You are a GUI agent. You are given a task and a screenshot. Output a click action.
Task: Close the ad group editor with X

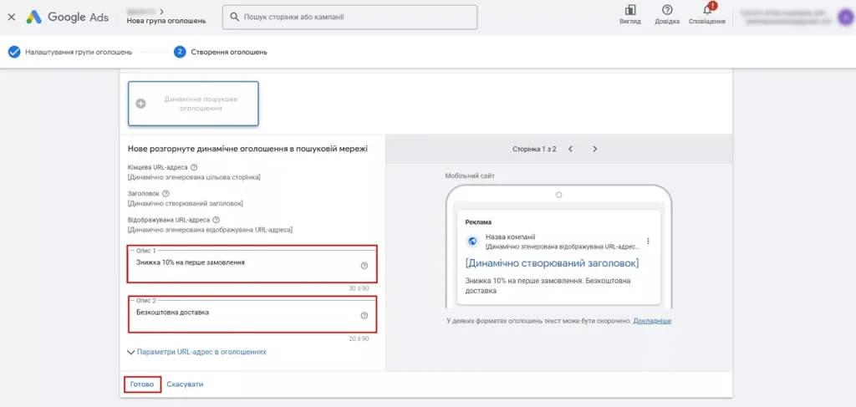point(11,17)
